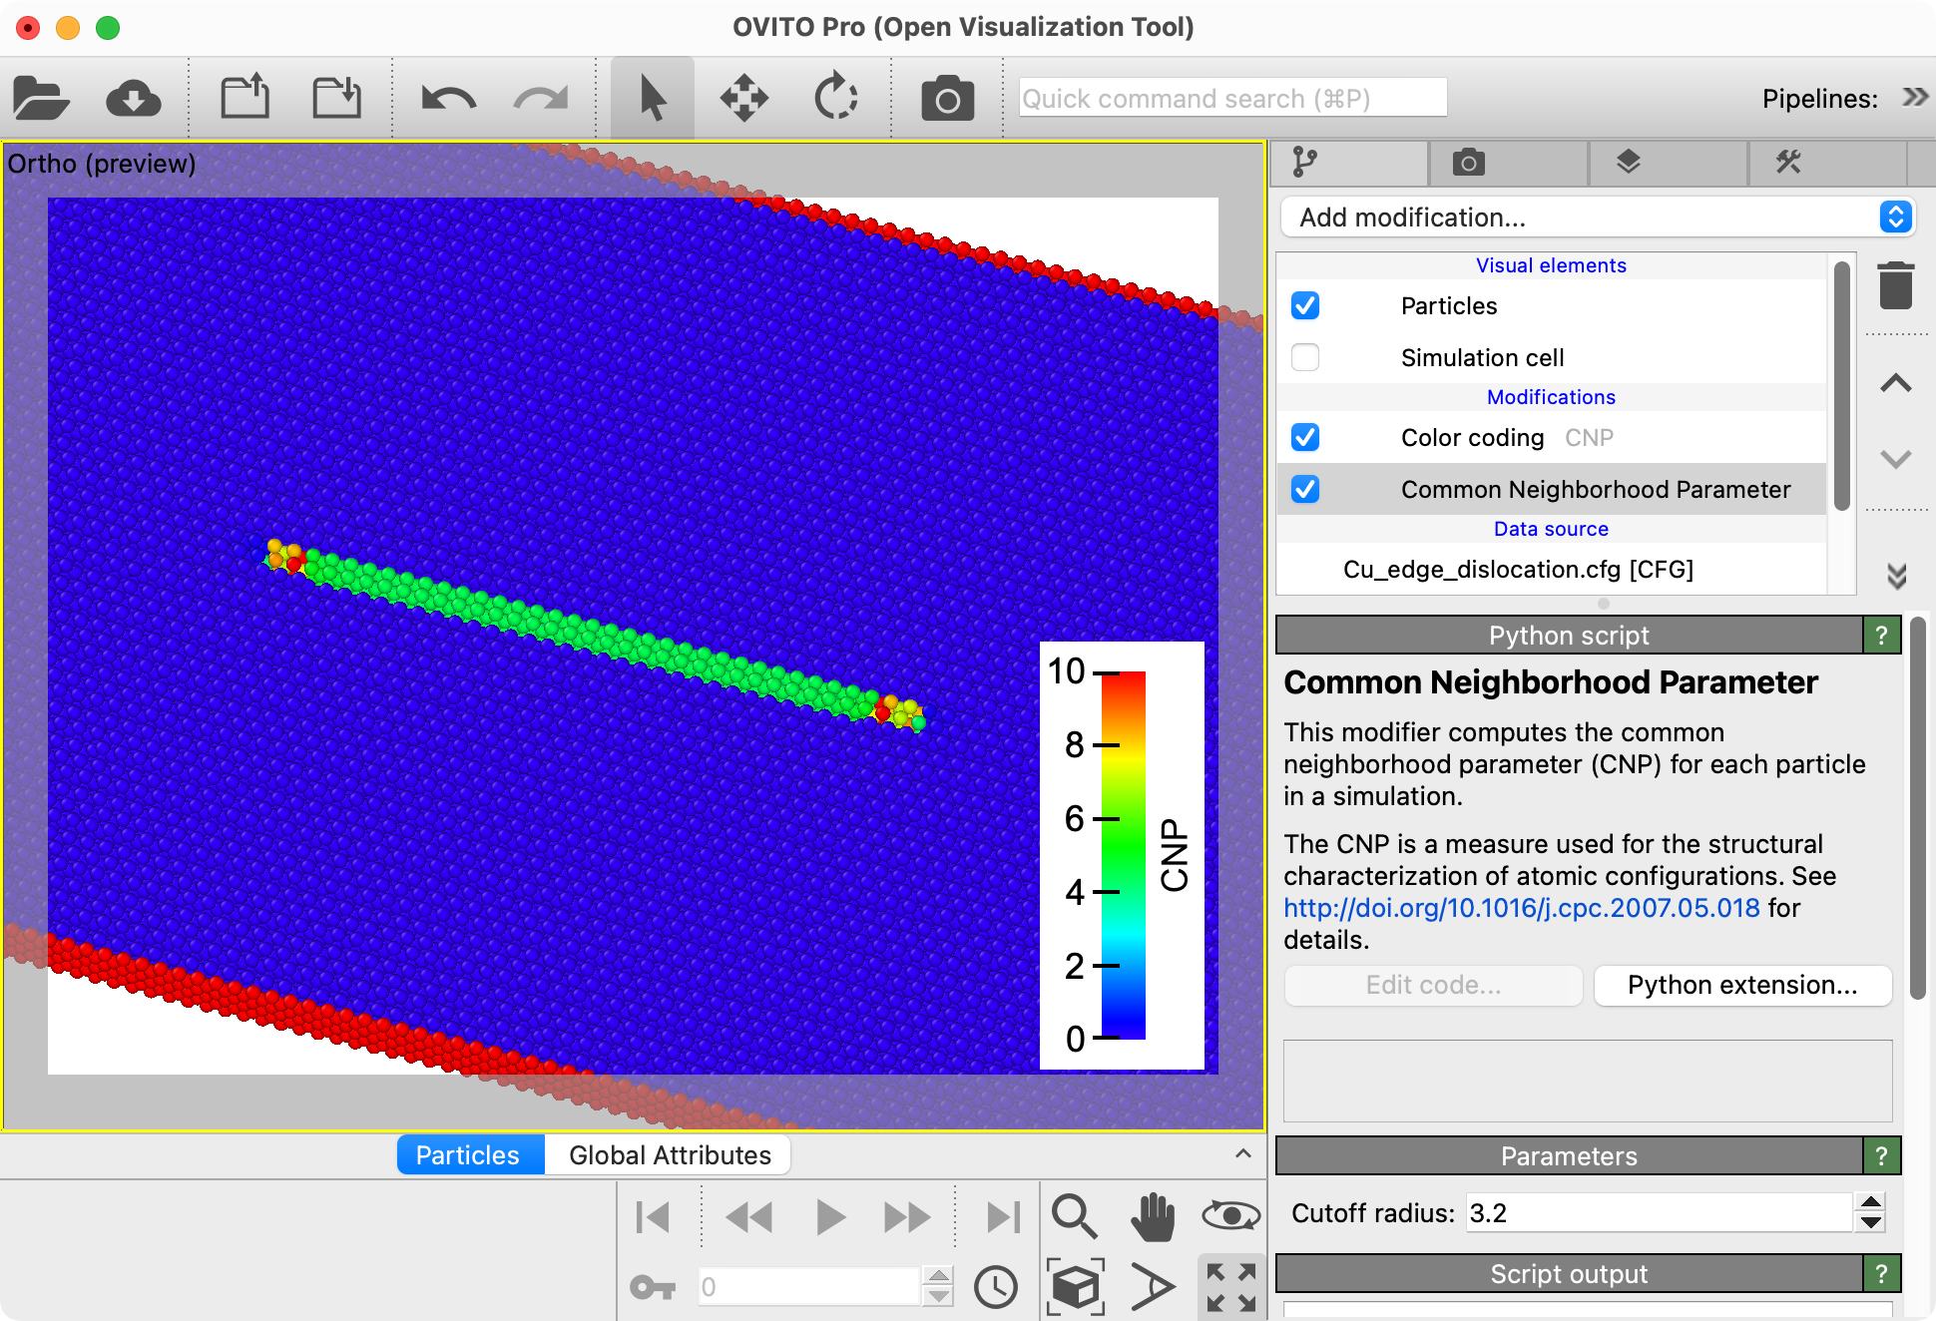
Task: Click the render active viewport camera icon
Action: pos(947,99)
